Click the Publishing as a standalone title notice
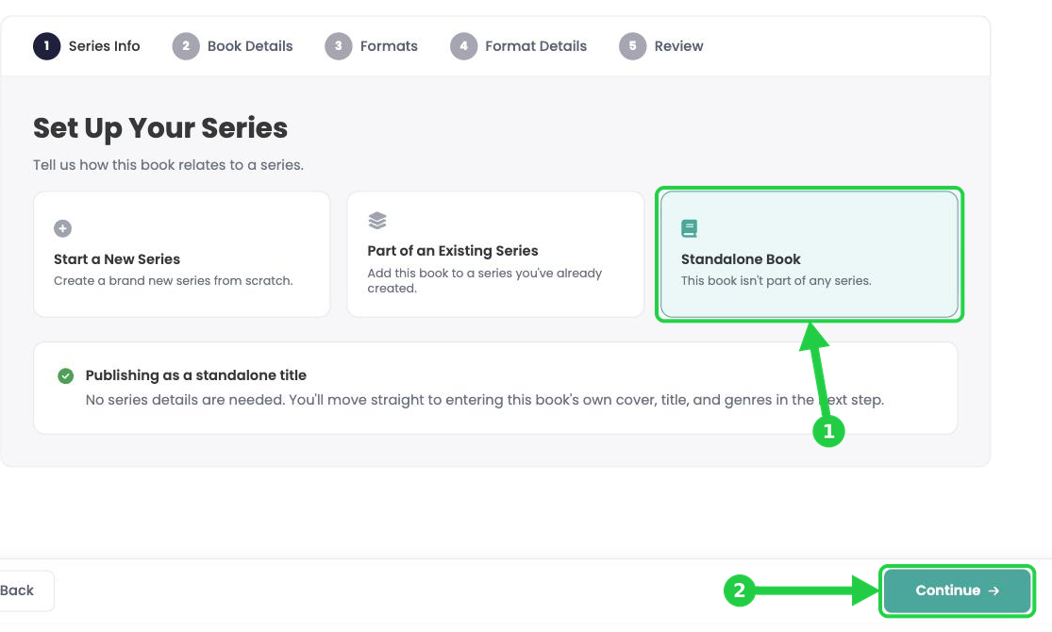This screenshot has width=1052, height=632. coord(496,388)
